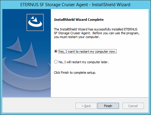This screenshot has height=115, width=151.
Task: Click the grayed-out '< Back' button
Action: [x=86, y=106]
